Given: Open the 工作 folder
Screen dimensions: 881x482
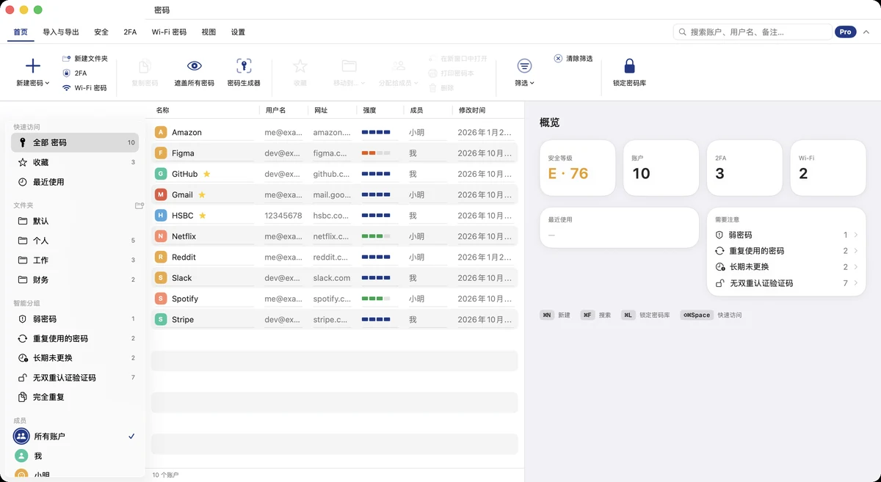Looking at the screenshot, I should (75, 260).
